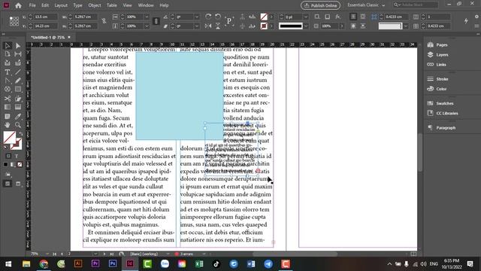Open the Layout menu
The height and width of the screenshot is (271, 481).
click(x=61, y=5)
